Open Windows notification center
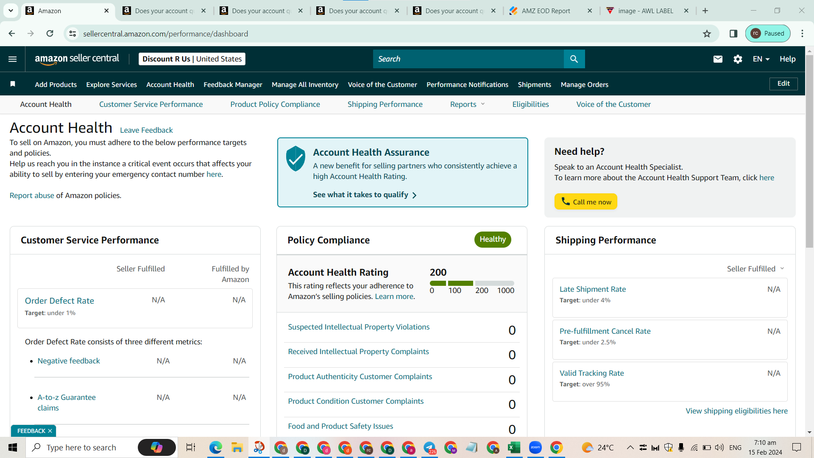 click(797, 447)
